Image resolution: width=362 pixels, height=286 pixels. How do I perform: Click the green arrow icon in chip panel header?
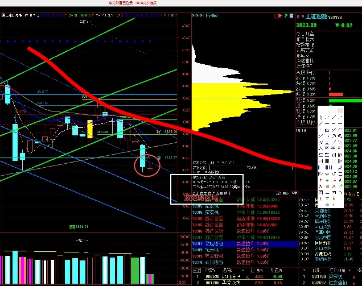(286, 16)
